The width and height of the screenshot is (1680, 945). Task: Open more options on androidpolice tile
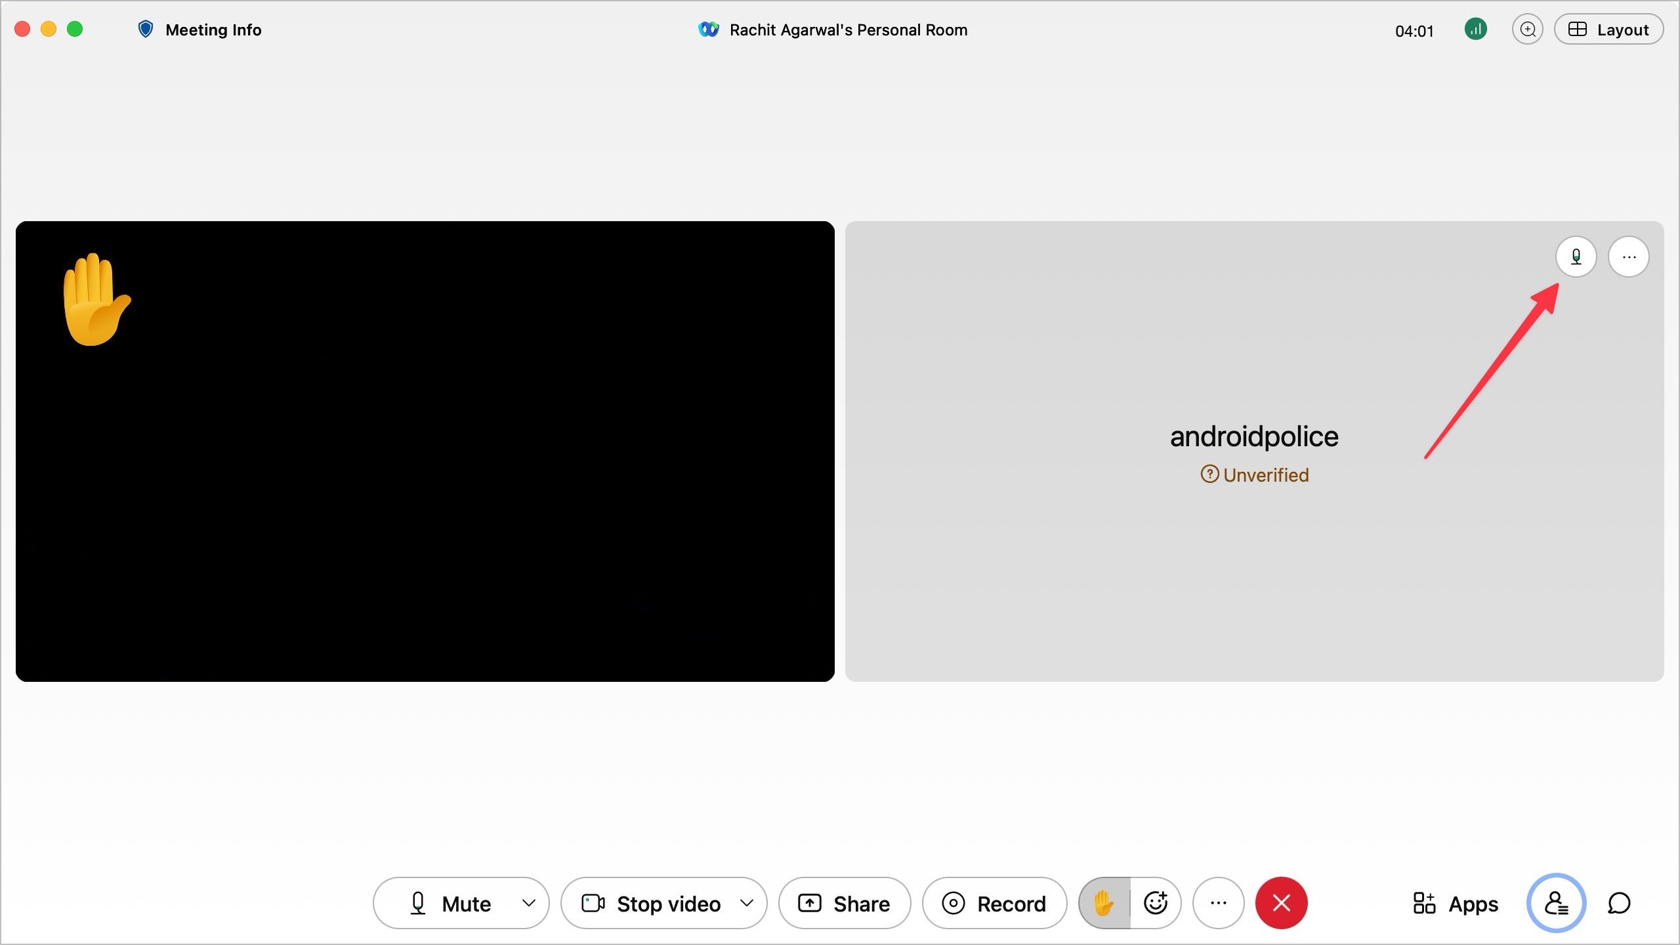tap(1629, 257)
